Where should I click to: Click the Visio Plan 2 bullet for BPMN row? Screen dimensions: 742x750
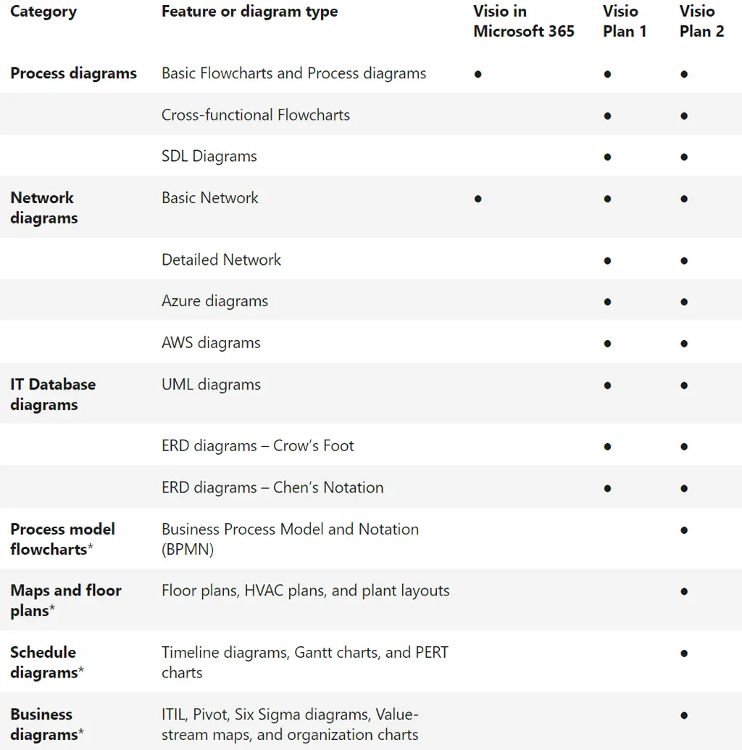click(684, 530)
